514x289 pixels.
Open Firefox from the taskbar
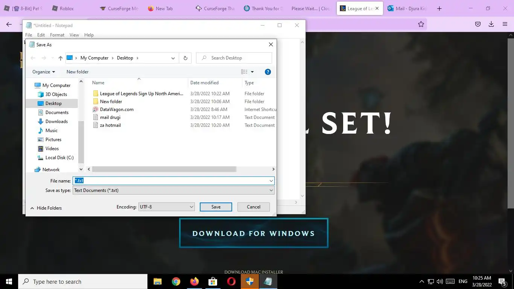click(x=194, y=281)
